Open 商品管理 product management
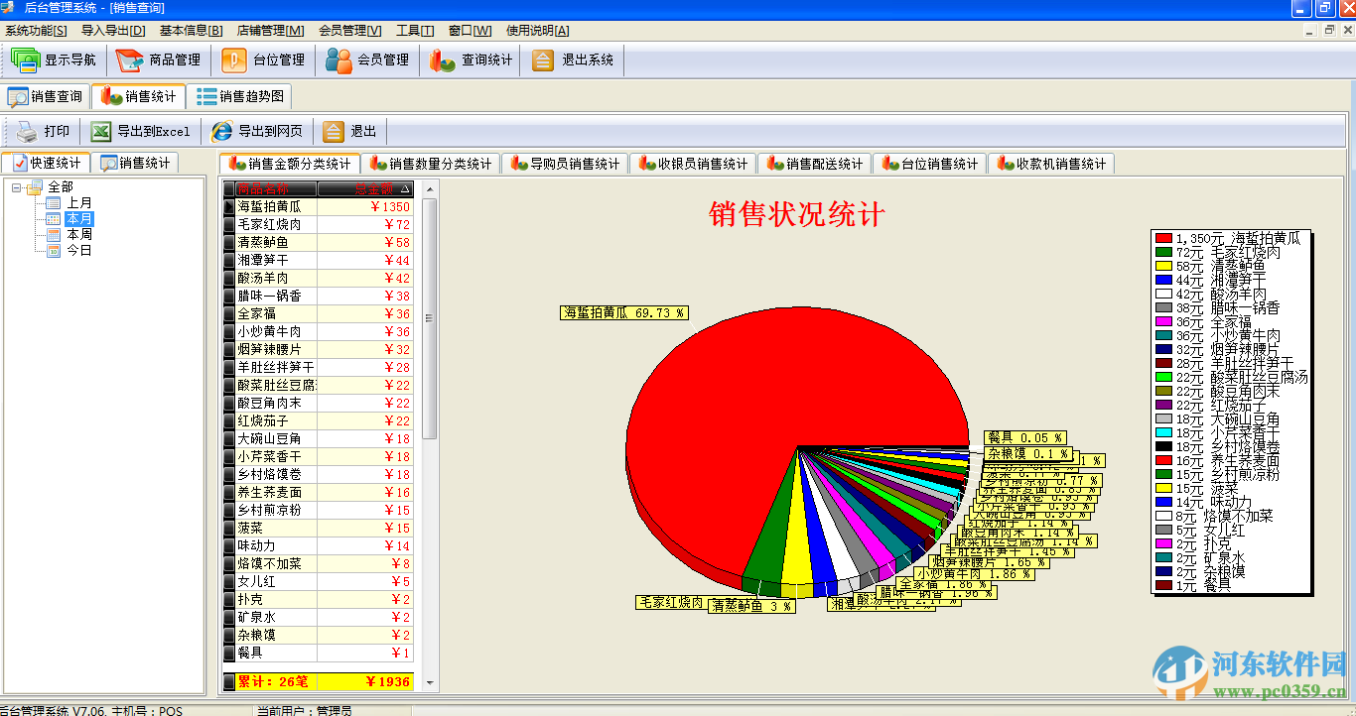The image size is (1356, 716). coord(159,60)
